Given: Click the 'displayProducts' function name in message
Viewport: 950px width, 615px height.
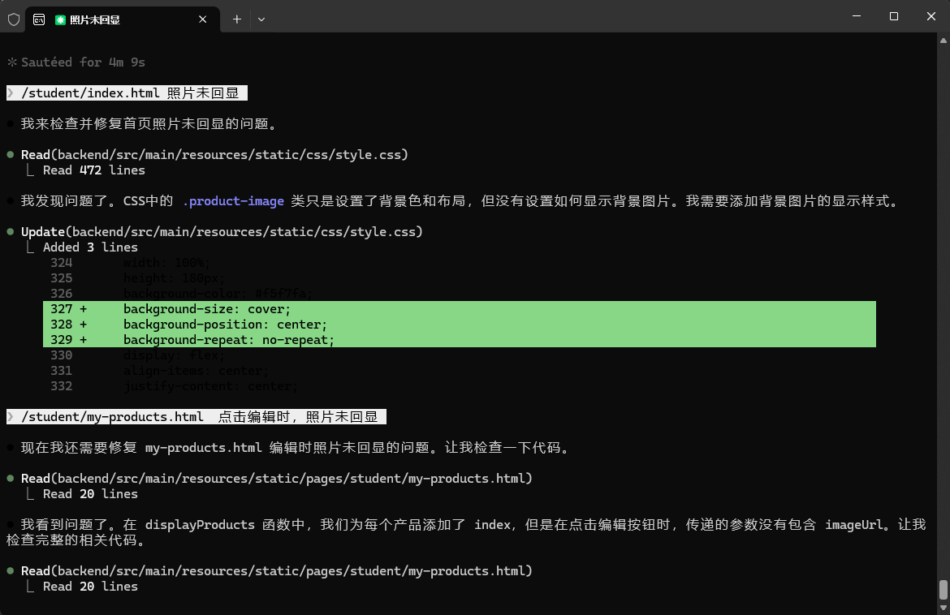Looking at the screenshot, I should pyautogui.click(x=200, y=524).
